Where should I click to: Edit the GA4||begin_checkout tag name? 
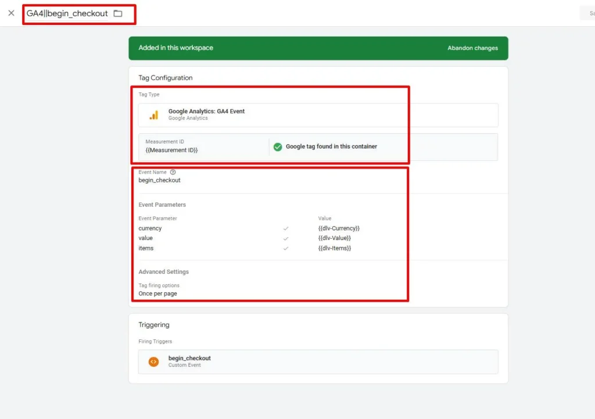click(67, 14)
